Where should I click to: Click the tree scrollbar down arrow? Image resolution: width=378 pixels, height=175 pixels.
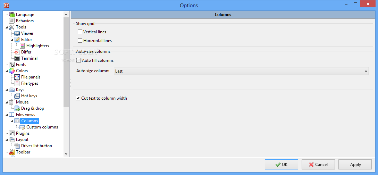pos(66,153)
